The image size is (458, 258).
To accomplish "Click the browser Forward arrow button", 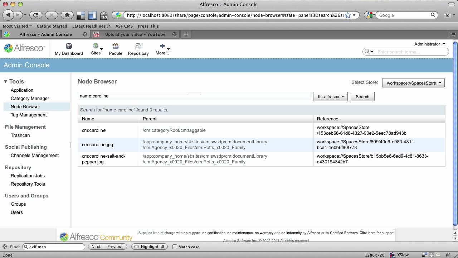I will click(x=18, y=15).
